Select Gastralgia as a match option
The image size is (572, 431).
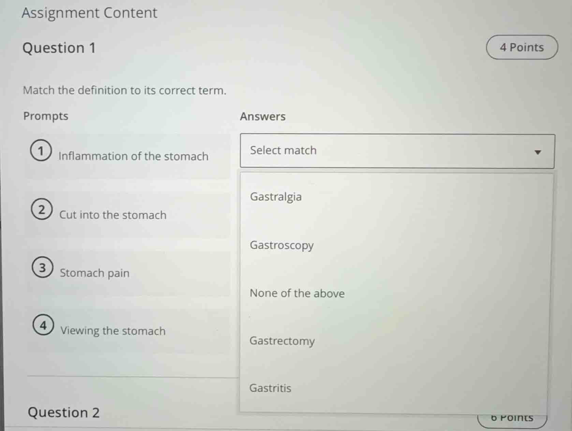(x=276, y=197)
